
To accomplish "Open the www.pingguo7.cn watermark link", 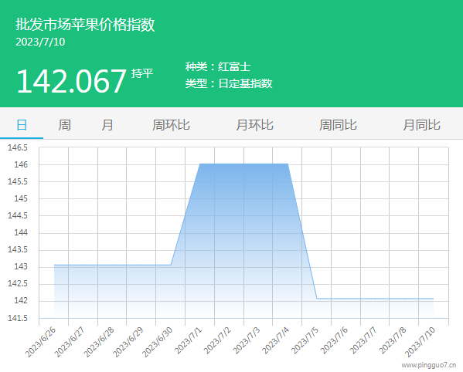I will [429, 365].
